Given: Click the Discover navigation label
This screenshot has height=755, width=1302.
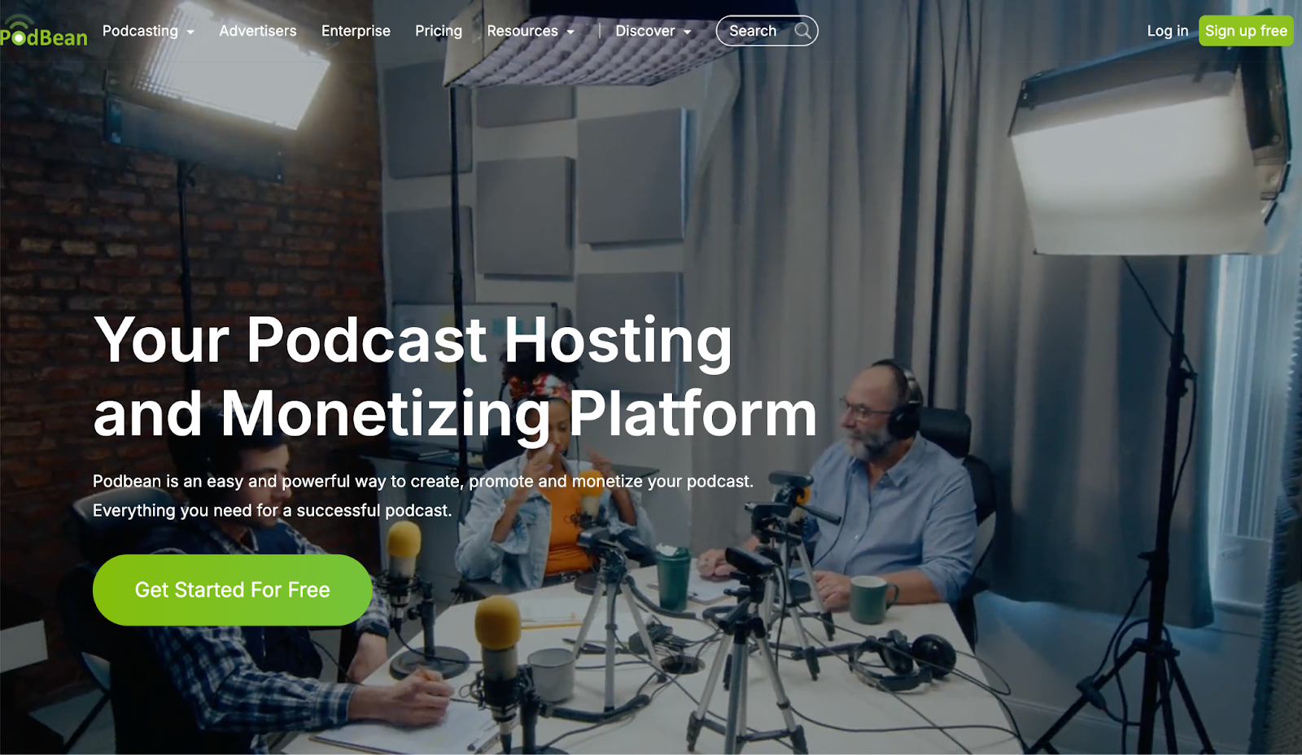Looking at the screenshot, I should pyautogui.click(x=646, y=31).
